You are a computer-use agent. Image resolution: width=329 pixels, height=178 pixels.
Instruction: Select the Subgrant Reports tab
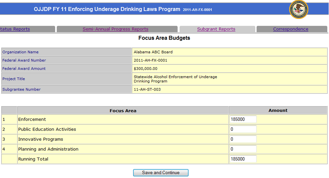pos(216,29)
